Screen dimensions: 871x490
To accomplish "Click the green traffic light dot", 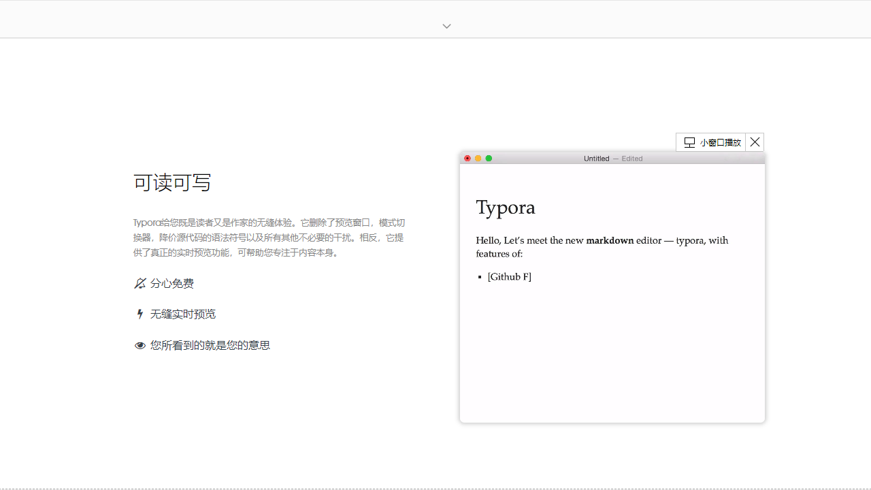I will click(489, 158).
